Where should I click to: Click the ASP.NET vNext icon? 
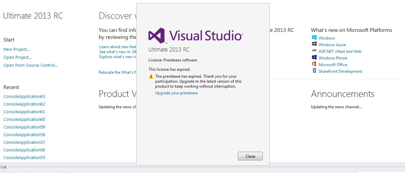click(x=314, y=51)
